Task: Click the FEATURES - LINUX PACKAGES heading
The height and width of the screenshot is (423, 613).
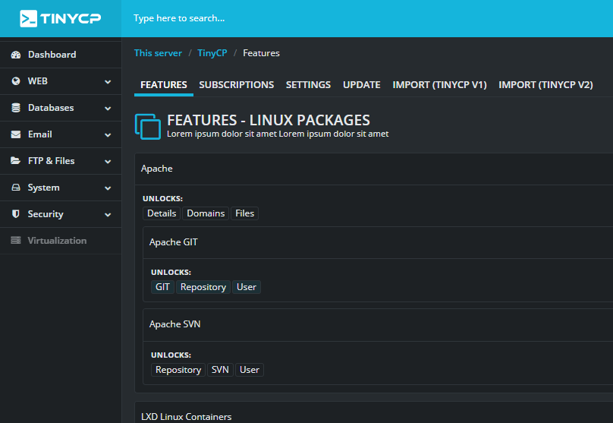Action: (x=269, y=120)
